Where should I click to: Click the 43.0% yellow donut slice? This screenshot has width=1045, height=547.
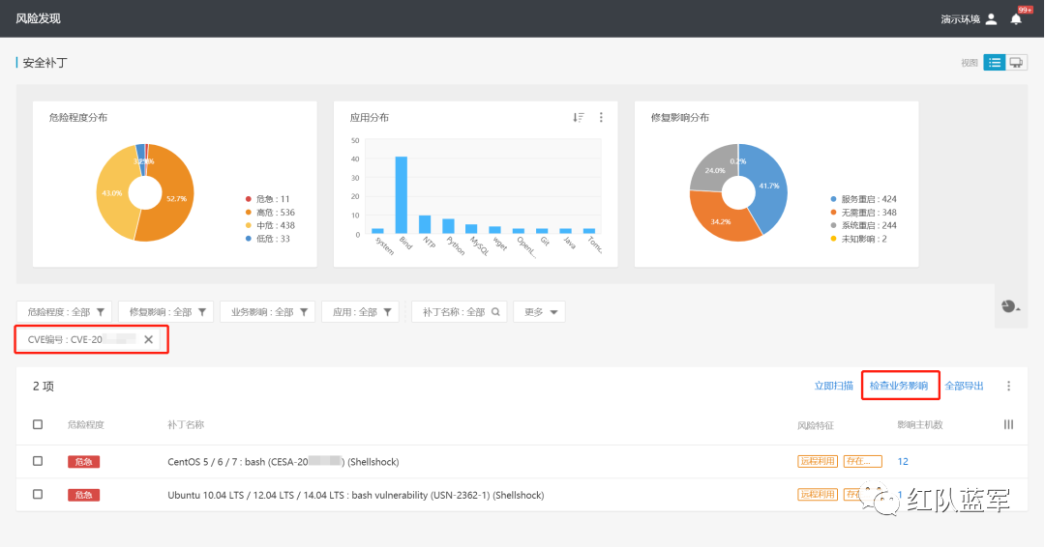[x=112, y=193]
